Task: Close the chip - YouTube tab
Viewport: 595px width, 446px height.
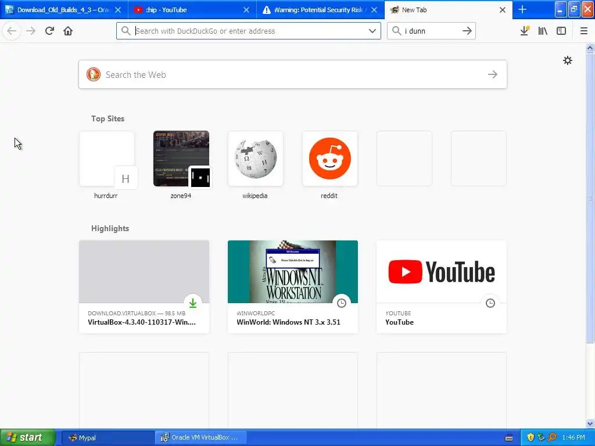Action: coord(246,10)
